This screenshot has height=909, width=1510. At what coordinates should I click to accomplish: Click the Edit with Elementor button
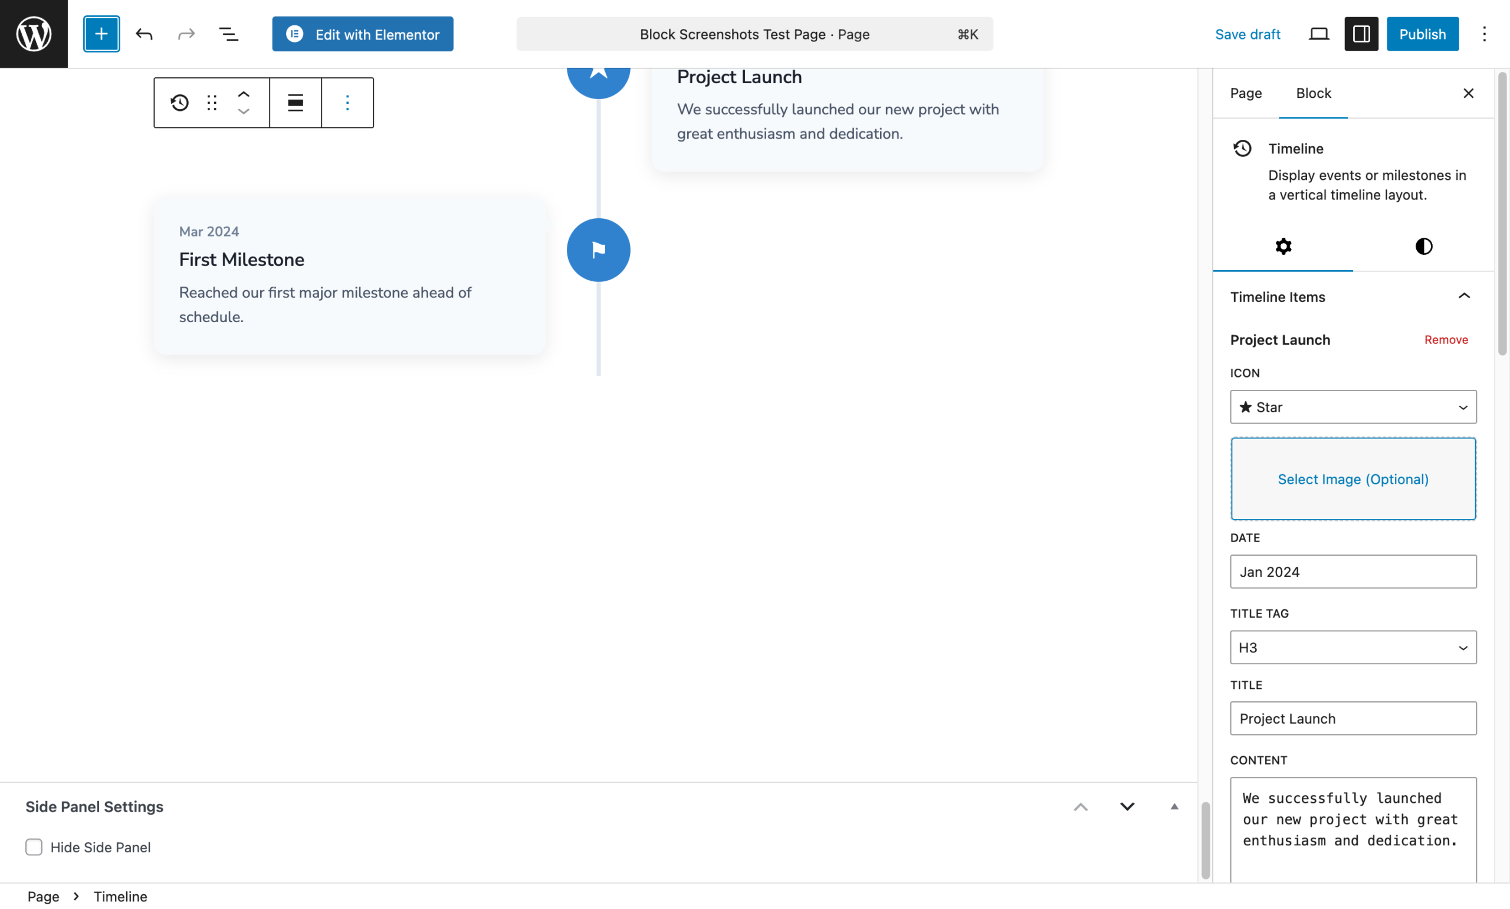point(363,34)
